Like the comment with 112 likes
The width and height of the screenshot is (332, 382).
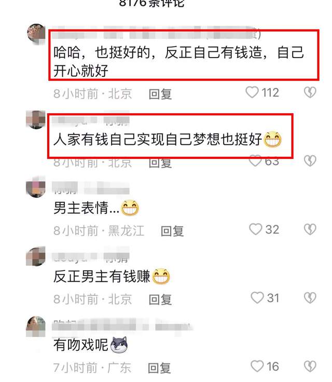(252, 92)
